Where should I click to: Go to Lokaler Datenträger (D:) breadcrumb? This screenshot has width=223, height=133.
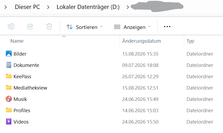(88, 7)
